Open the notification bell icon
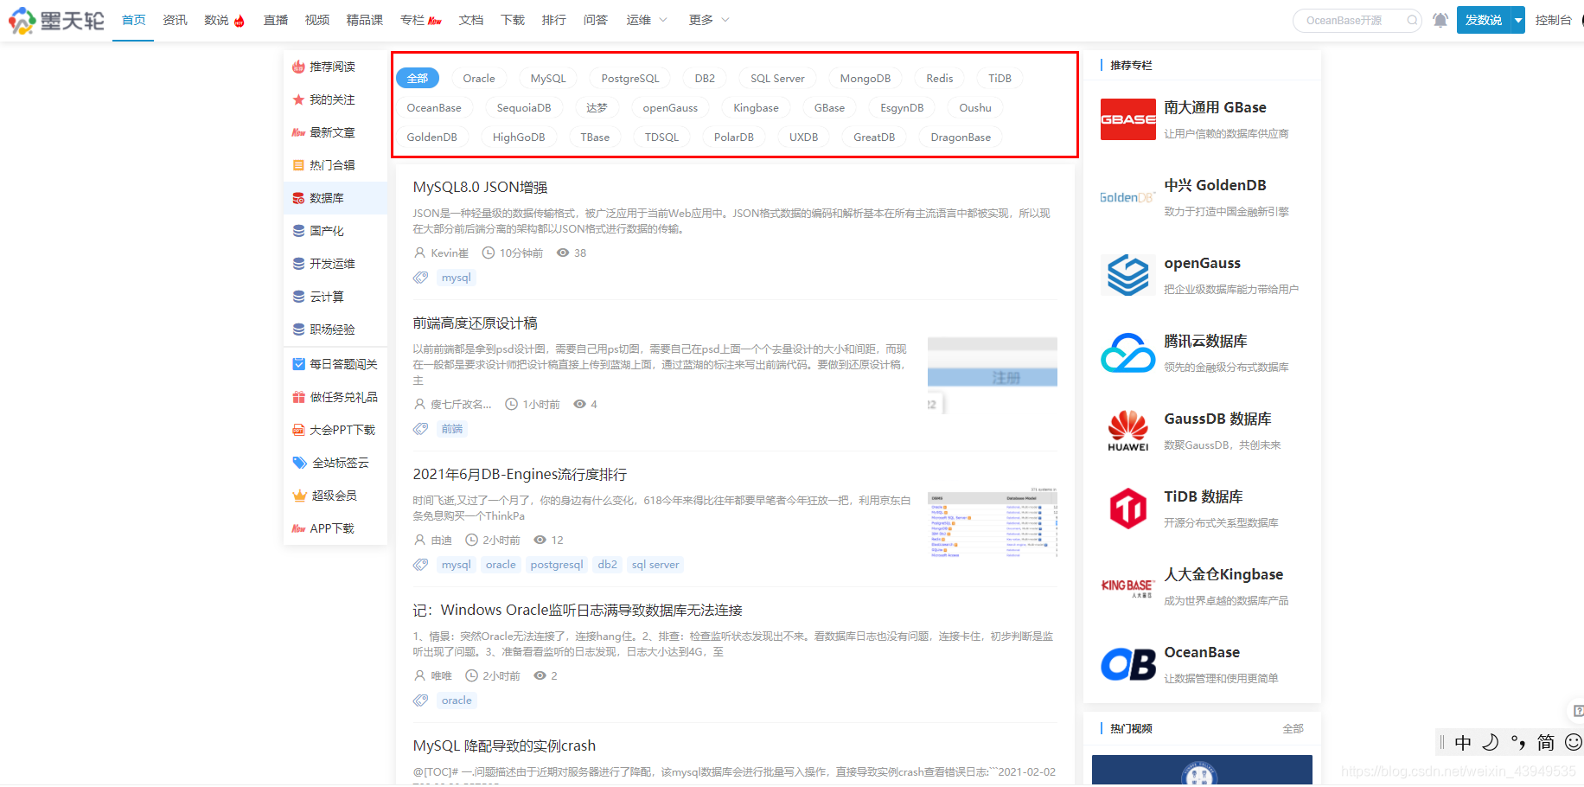The width and height of the screenshot is (1584, 787). 1440,20
